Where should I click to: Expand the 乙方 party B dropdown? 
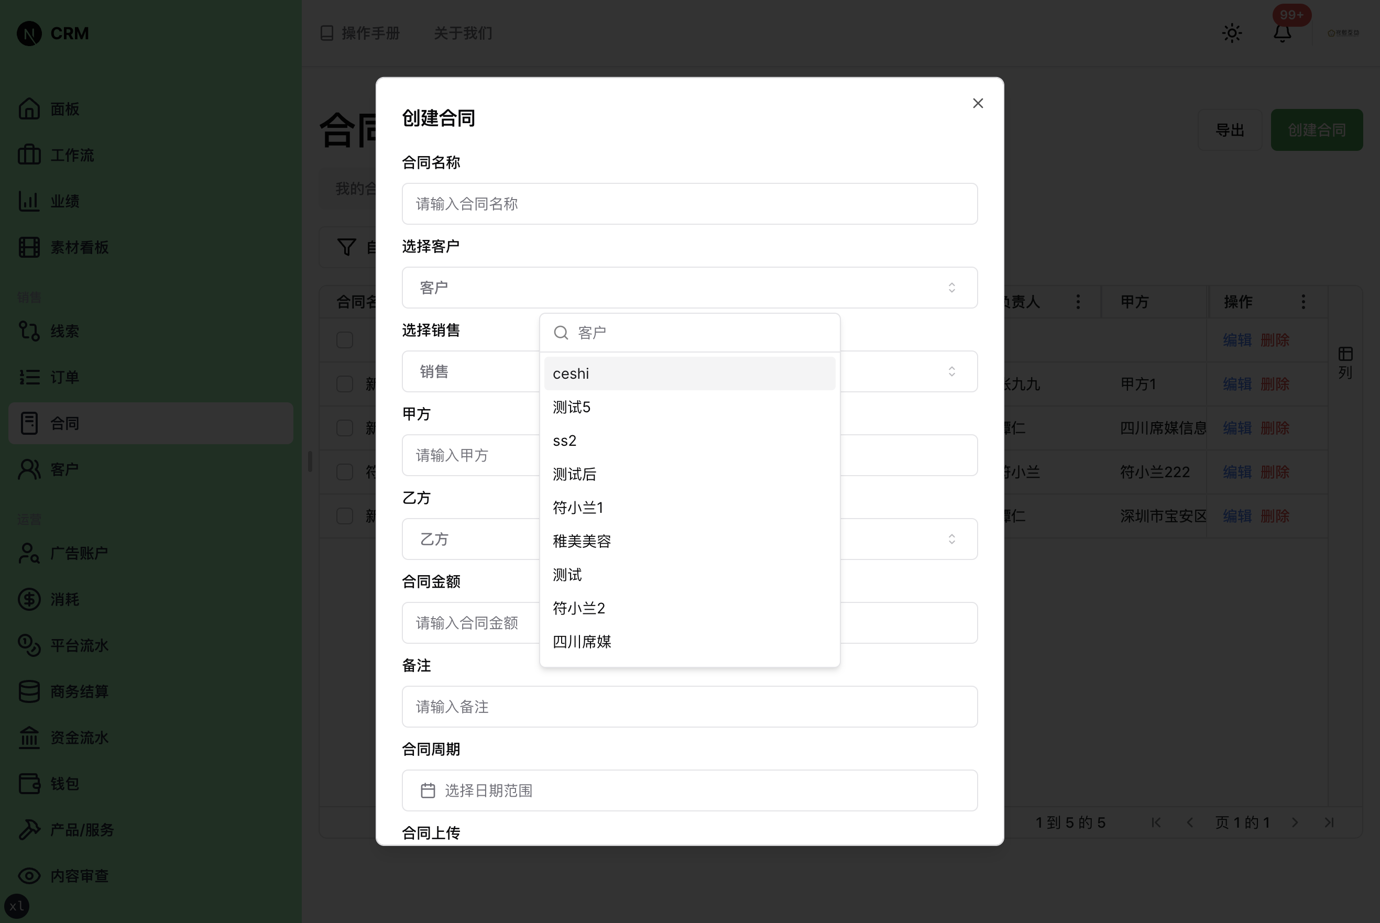tap(689, 539)
